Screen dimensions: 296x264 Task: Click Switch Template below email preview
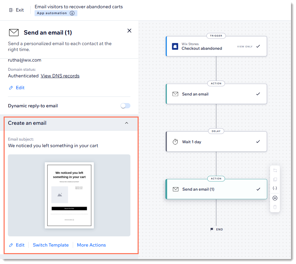point(51,245)
